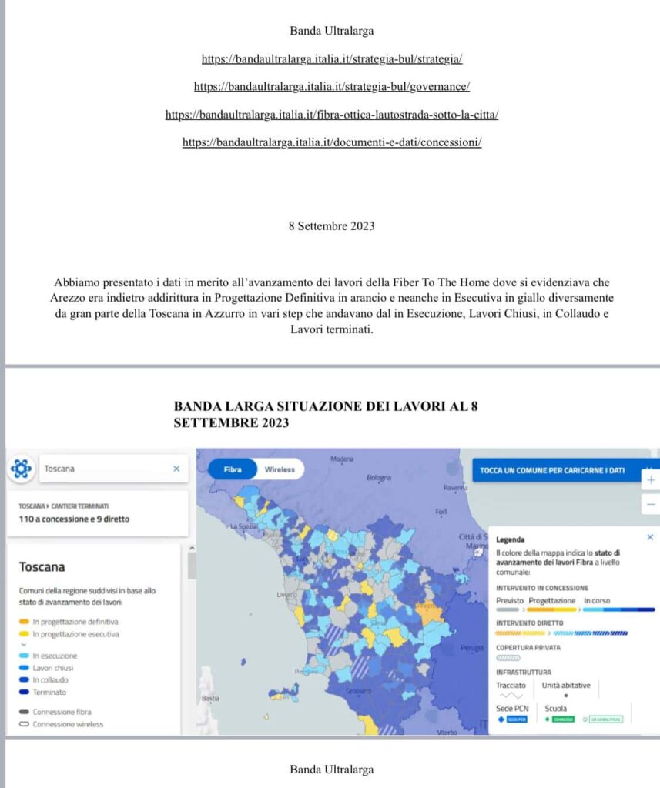Viewport: 660px width, 788px height.
Task: Click the 'Legenda' panel title
Action: pyautogui.click(x=510, y=539)
